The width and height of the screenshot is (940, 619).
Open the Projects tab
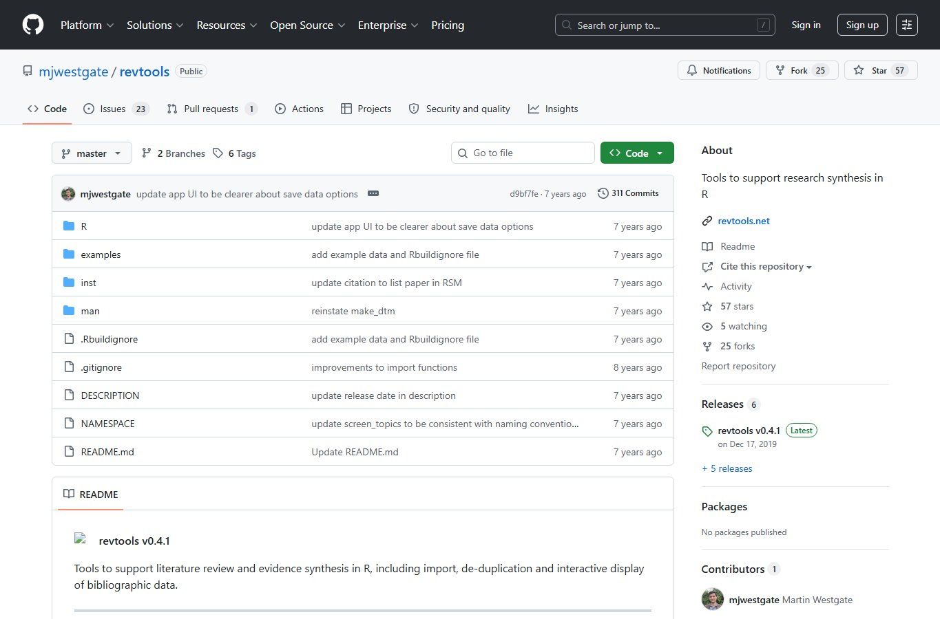(366, 109)
